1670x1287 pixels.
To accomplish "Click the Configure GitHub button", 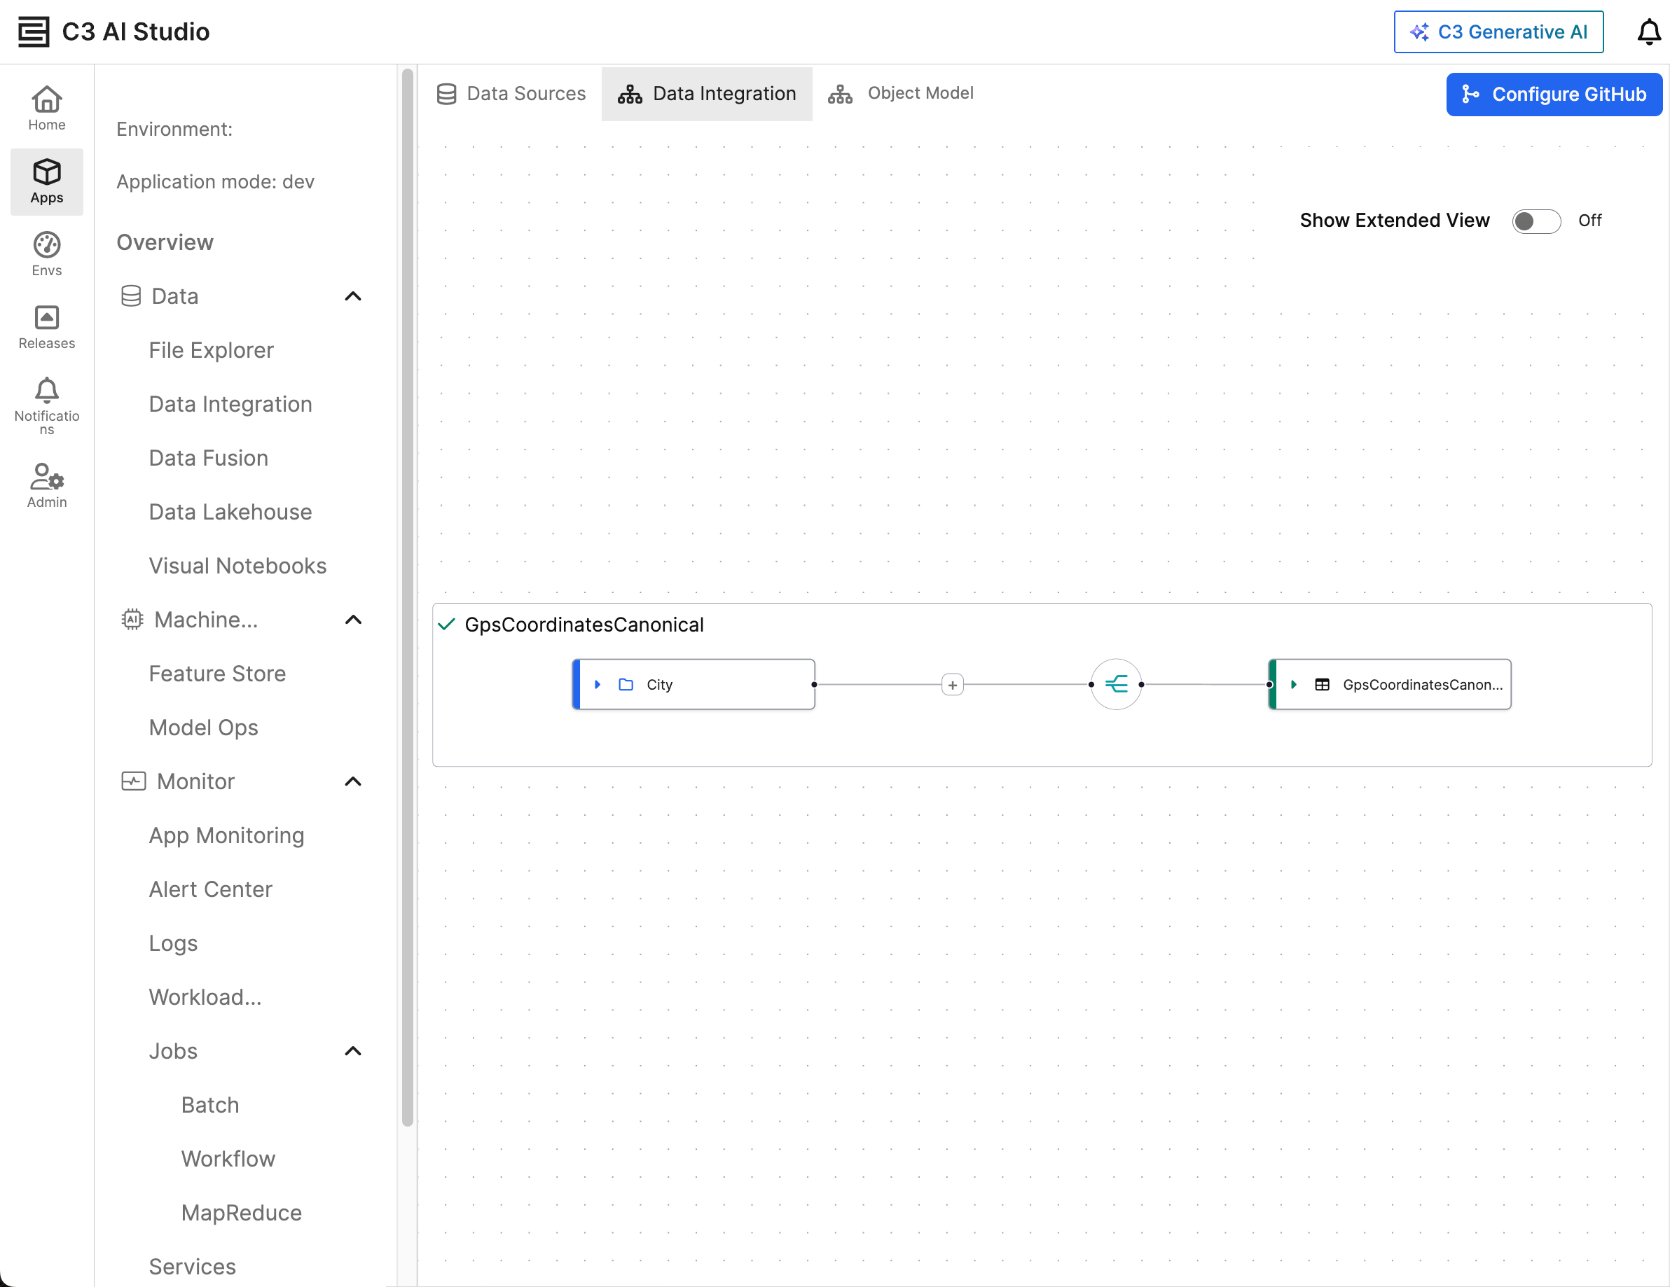I will (x=1553, y=94).
